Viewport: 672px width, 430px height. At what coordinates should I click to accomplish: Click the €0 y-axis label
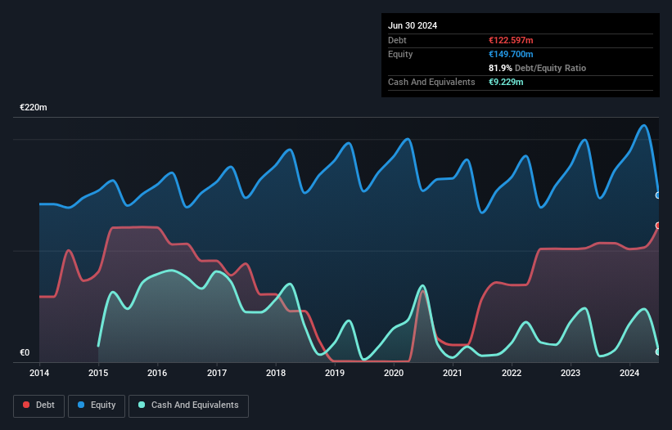point(25,352)
